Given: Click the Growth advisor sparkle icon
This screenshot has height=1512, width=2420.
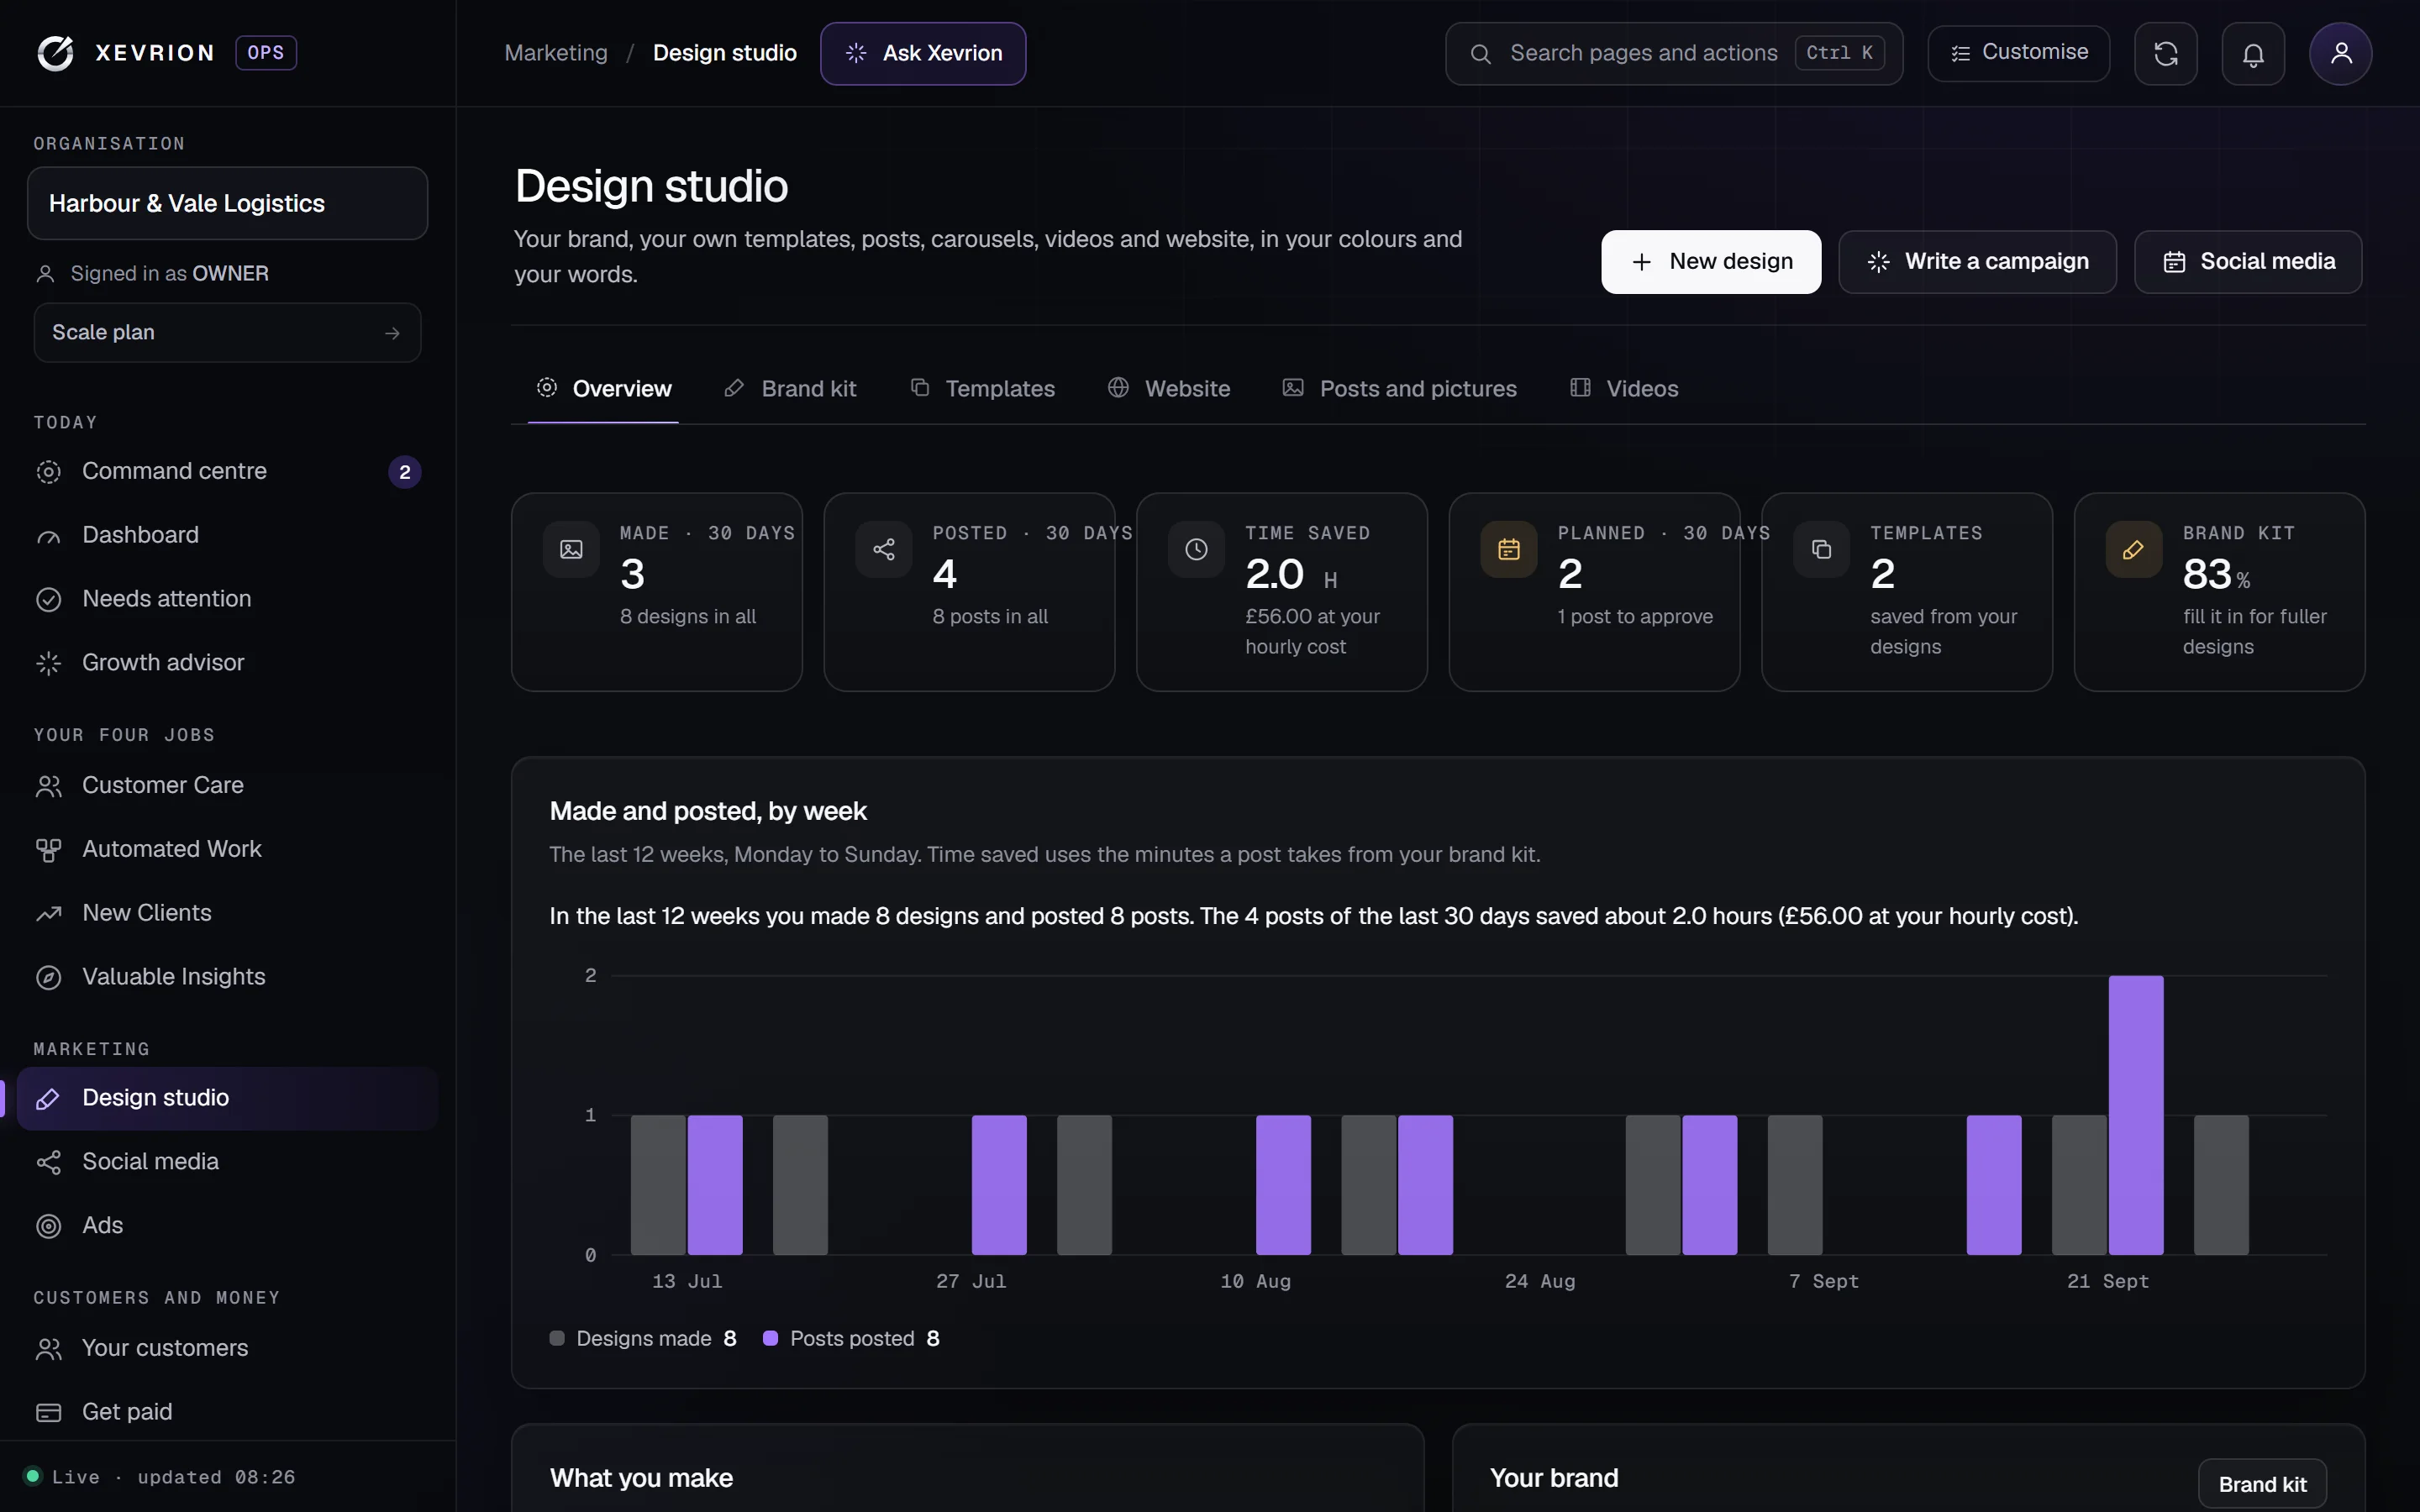Looking at the screenshot, I should click(48, 663).
